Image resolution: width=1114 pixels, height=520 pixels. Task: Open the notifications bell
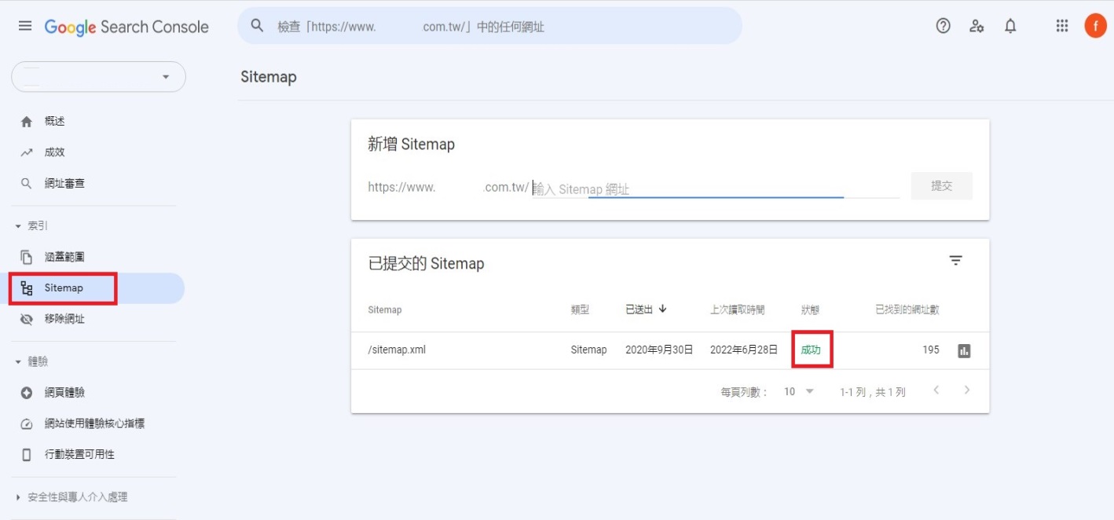(x=1010, y=26)
